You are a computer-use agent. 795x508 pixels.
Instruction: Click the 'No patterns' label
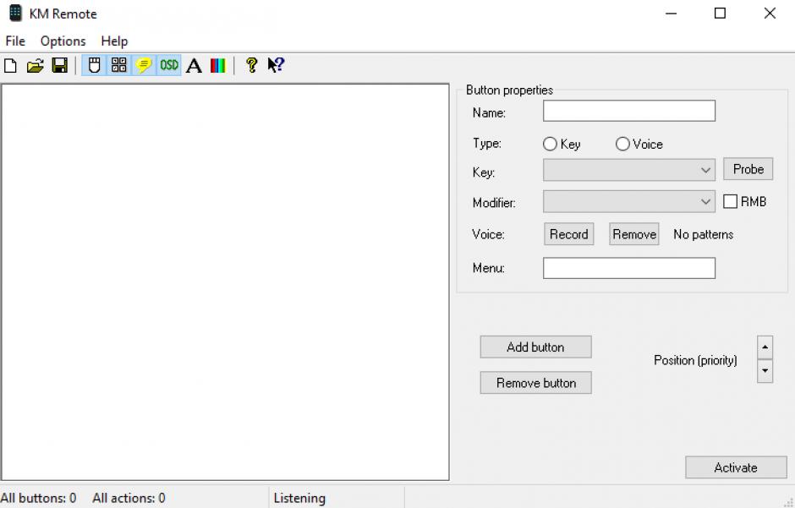click(703, 234)
